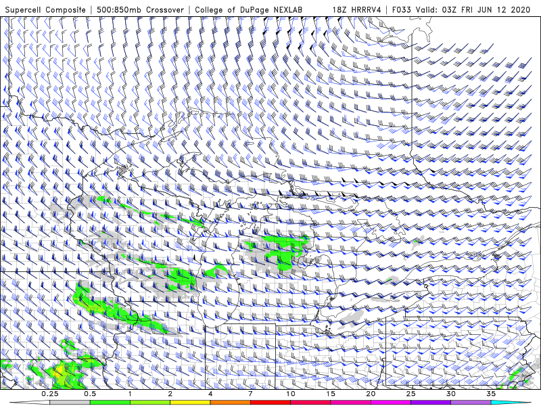Viewport: 541px width, 406px height.
Task: Click the '15' legend value
Action: [331, 394]
